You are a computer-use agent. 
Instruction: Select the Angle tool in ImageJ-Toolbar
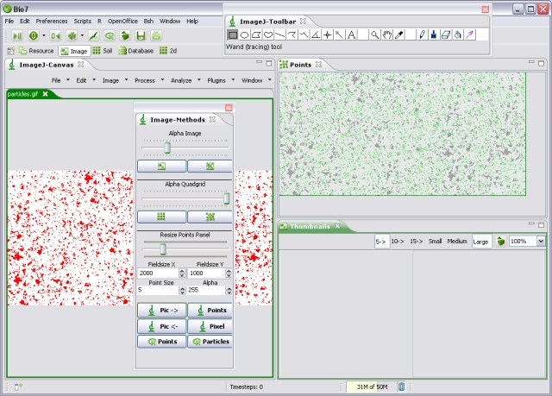[316, 35]
